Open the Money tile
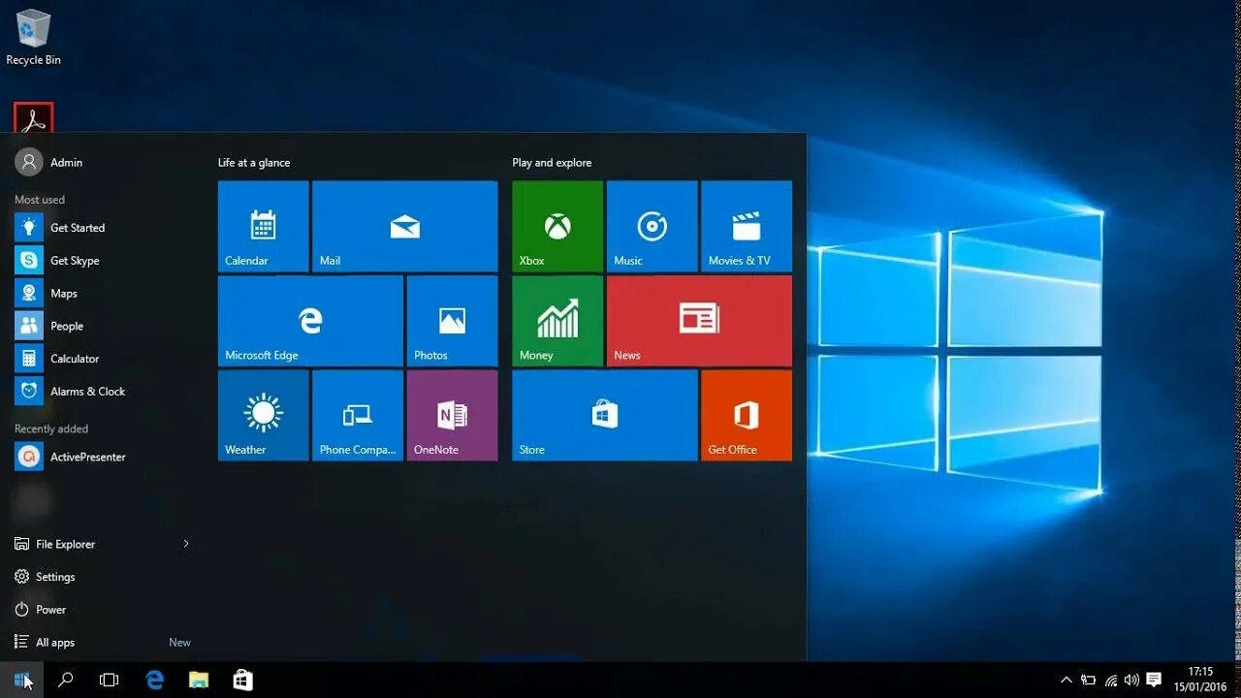This screenshot has width=1241, height=698. [x=557, y=321]
